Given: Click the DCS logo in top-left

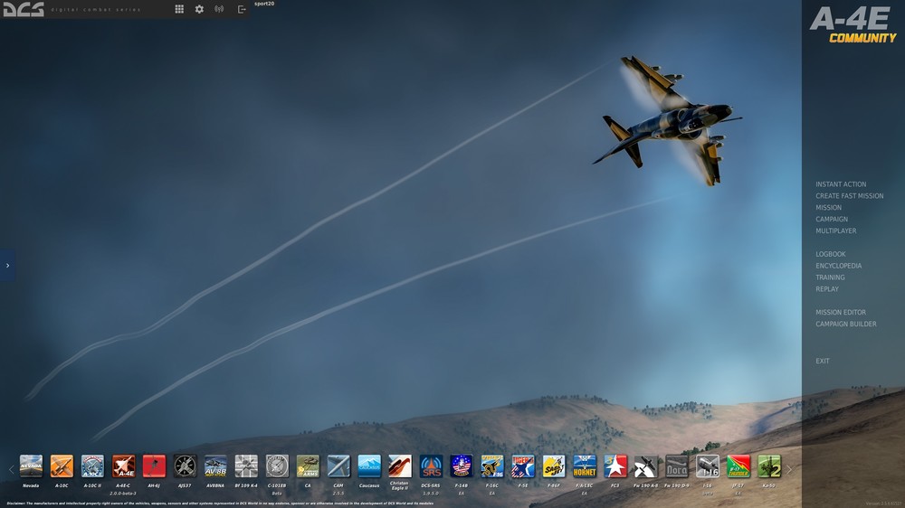Looking at the screenshot, I should (x=24, y=9).
